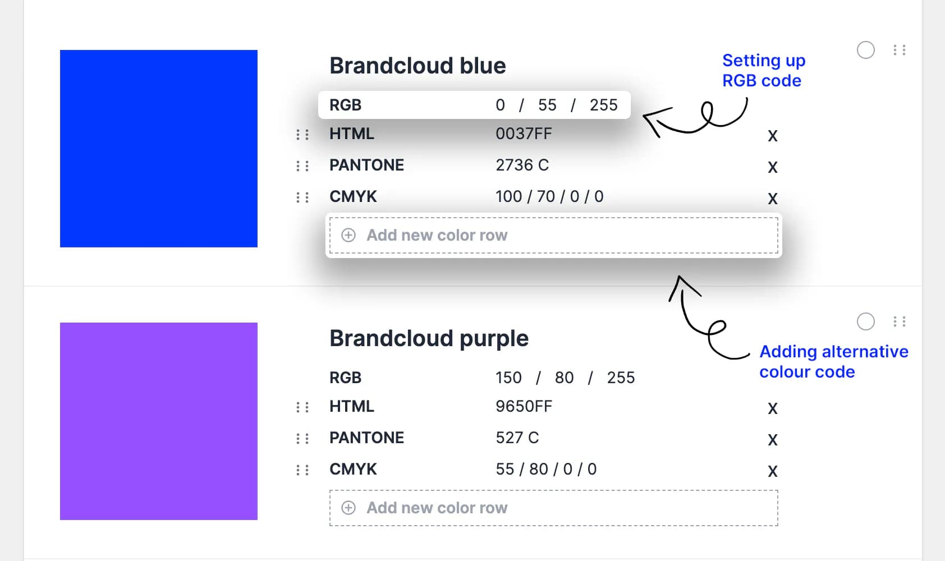Click drag handle beside blue HTML row
Screen dimensions: 945x561
tap(302, 135)
